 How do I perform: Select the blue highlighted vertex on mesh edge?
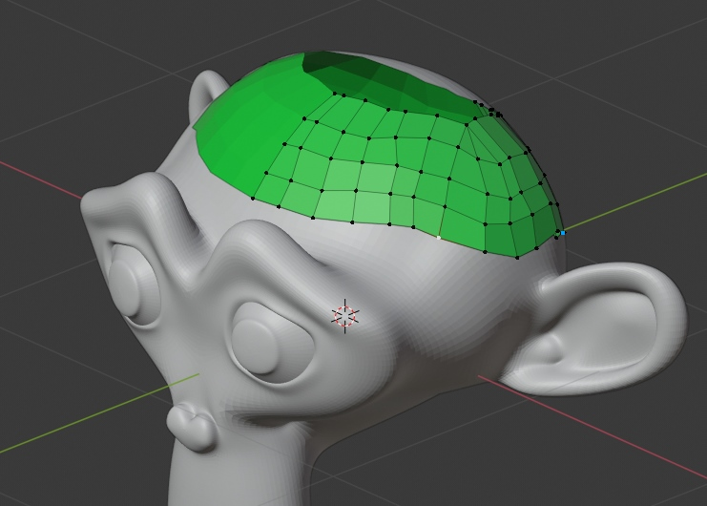click(563, 233)
